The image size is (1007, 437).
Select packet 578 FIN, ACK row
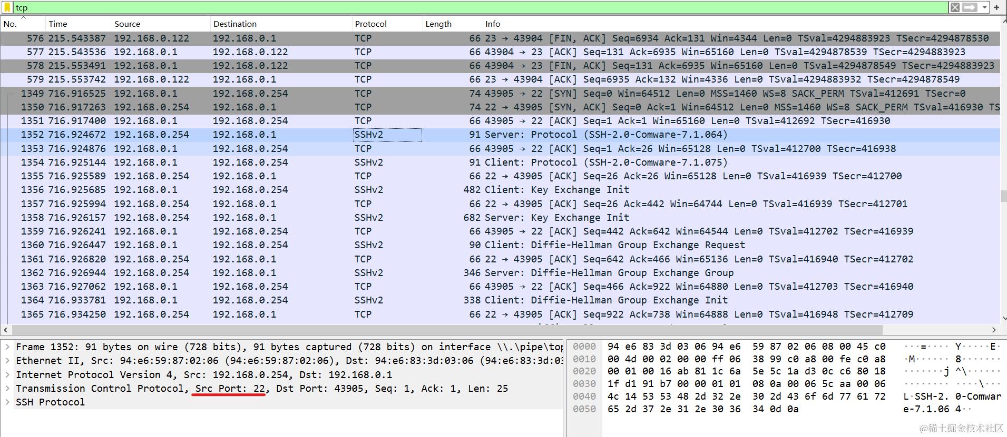pos(500,66)
